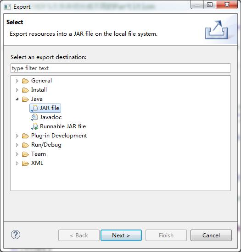Screen dimensions: 241x252
Task: Expand the Run/Debug category
Action: point(17,145)
